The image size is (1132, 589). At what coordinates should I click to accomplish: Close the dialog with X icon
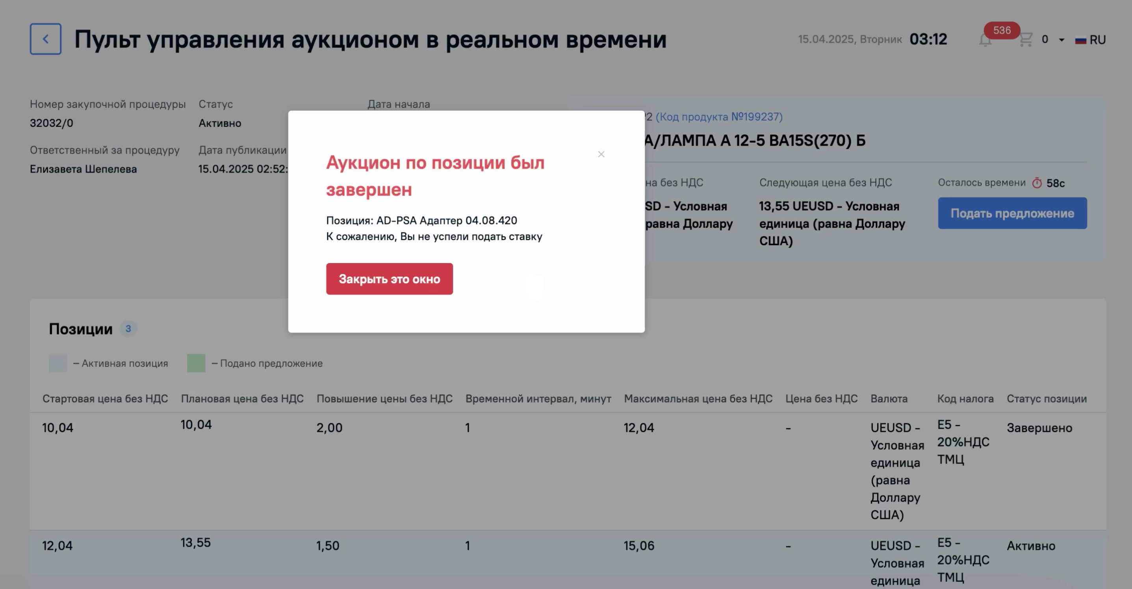[601, 154]
